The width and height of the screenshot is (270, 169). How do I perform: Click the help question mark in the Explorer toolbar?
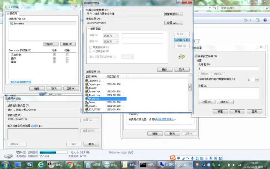pos(265,20)
